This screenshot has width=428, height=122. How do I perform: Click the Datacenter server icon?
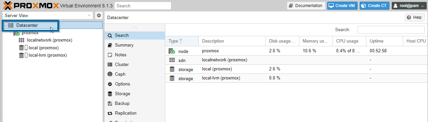click(11, 25)
